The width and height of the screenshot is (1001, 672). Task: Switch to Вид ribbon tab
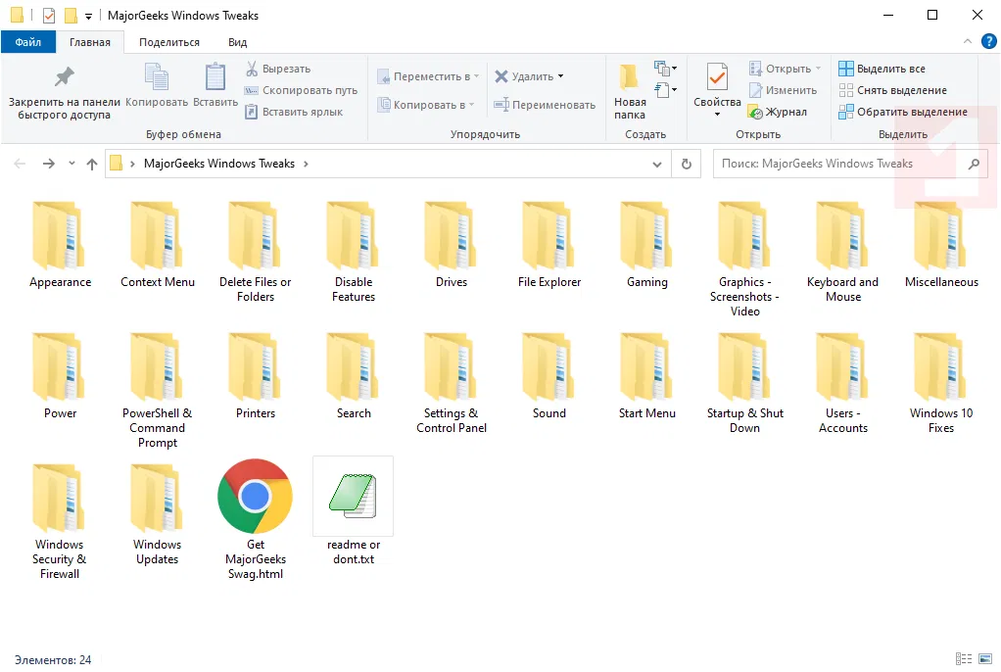[237, 42]
